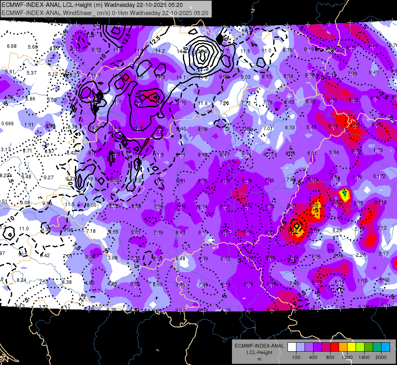This screenshot has height=365, width=397.
Task: Click the wind shear value 5.68
Action: (x=33, y=47)
